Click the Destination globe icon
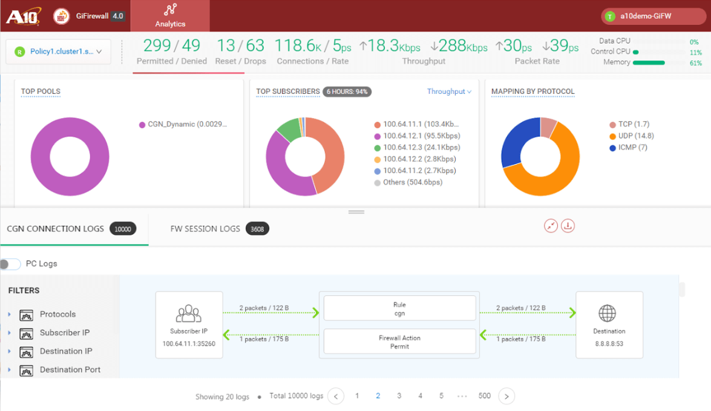Image resolution: width=711 pixels, height=411 pixels. 607,314
